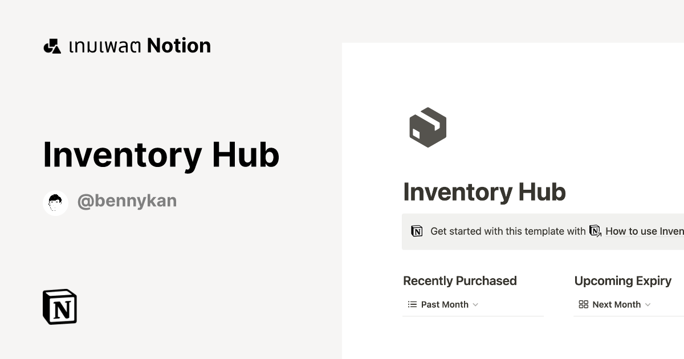This screenshot has width=684, height=359.
Task: Click the Inventory Hub page title text
Action: click(484, 192)
